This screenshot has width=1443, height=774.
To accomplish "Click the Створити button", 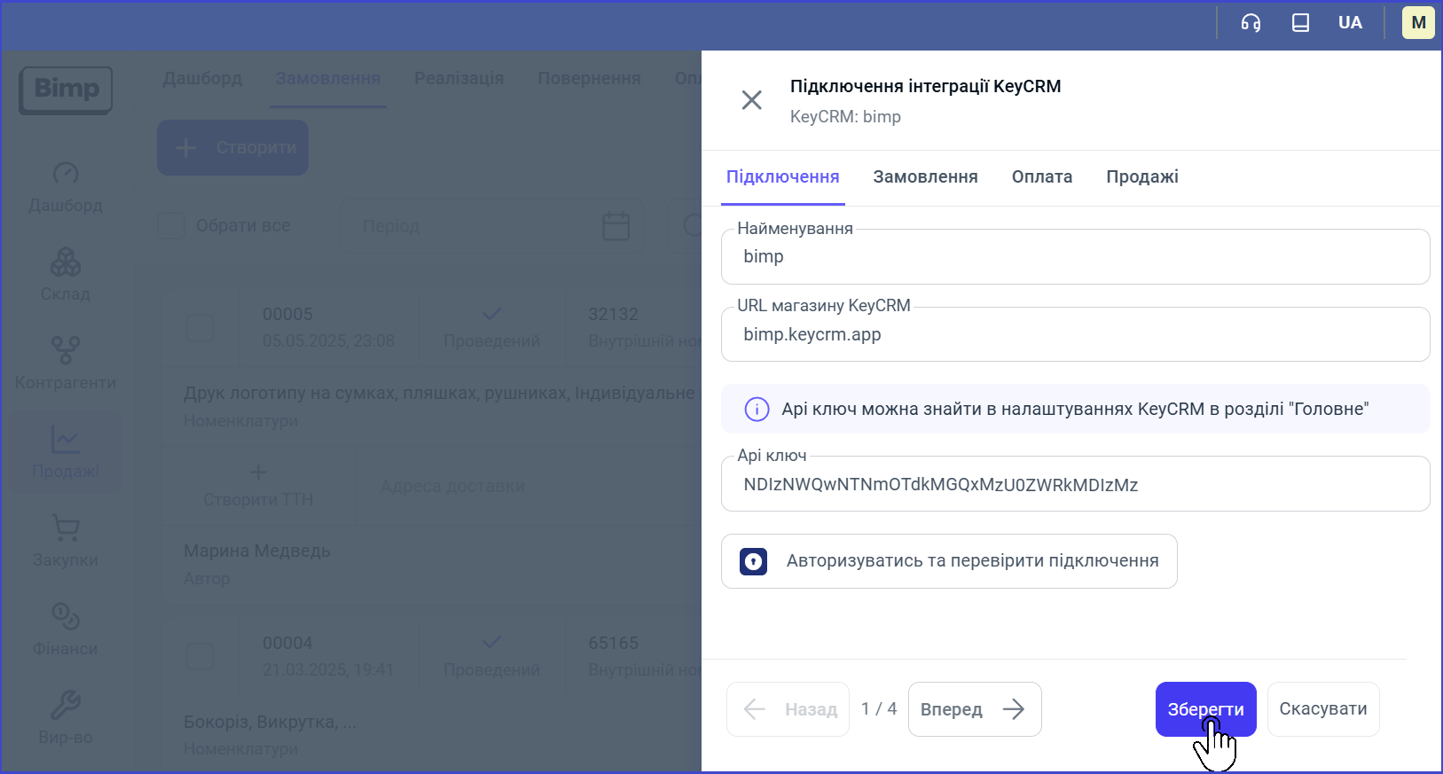I will tap(233, 147).
